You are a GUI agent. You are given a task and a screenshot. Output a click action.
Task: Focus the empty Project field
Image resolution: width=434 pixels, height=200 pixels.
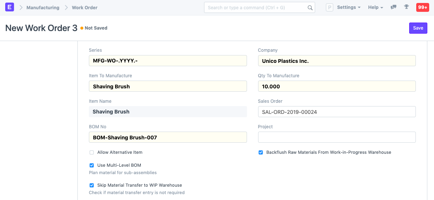pyautogui.click(x=337, y=137)
